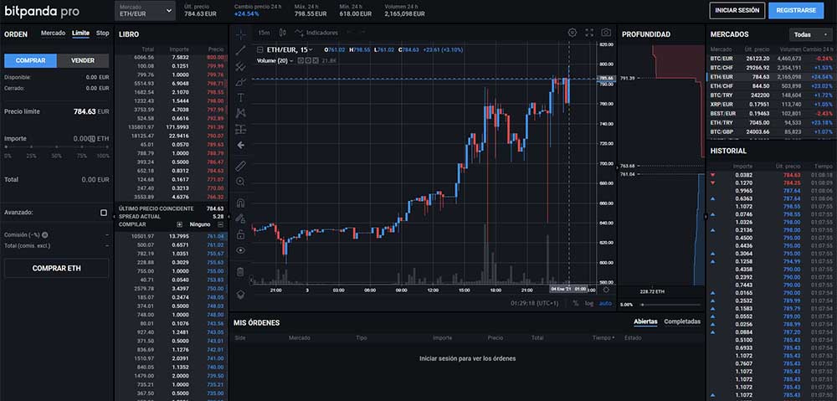Open the Completadas orders tab

click(682, 321)
